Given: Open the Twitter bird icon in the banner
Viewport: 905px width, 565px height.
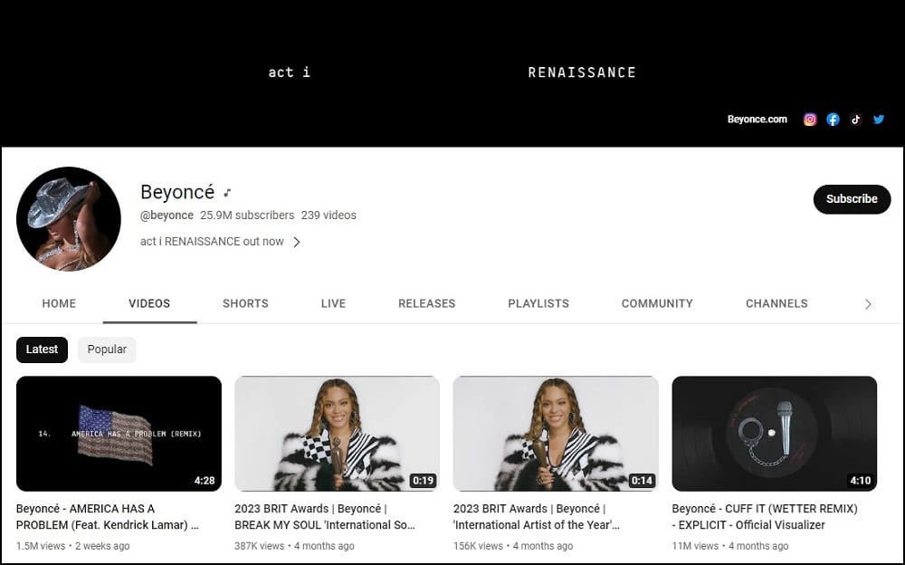Looking at the screenshot, I should [879, 120].
